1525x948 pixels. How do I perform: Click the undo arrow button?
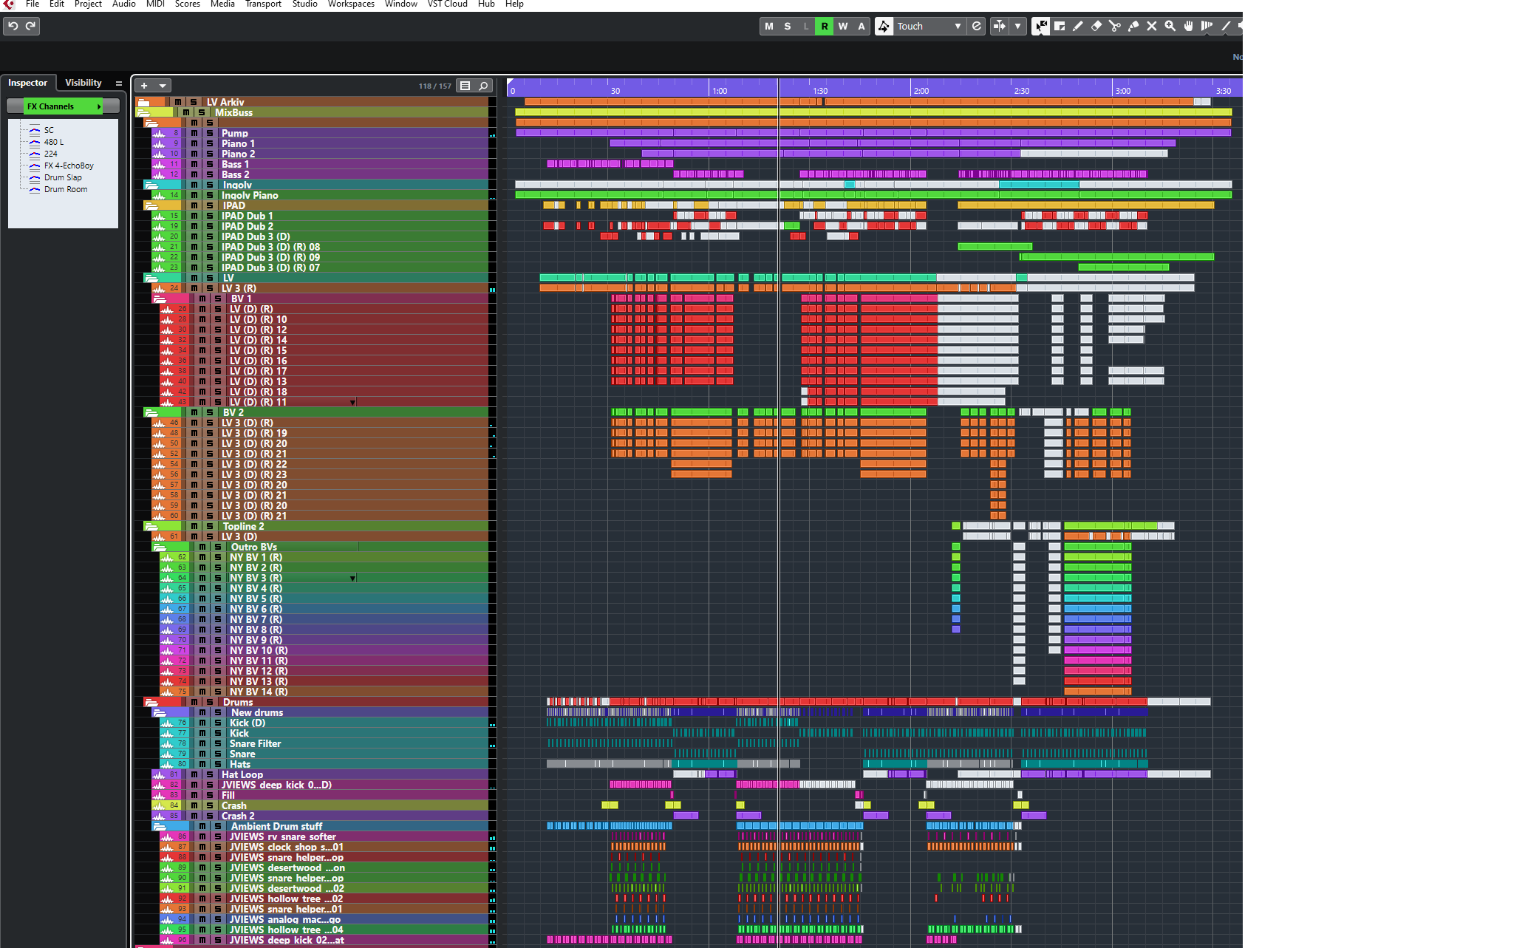click(13, 26)
